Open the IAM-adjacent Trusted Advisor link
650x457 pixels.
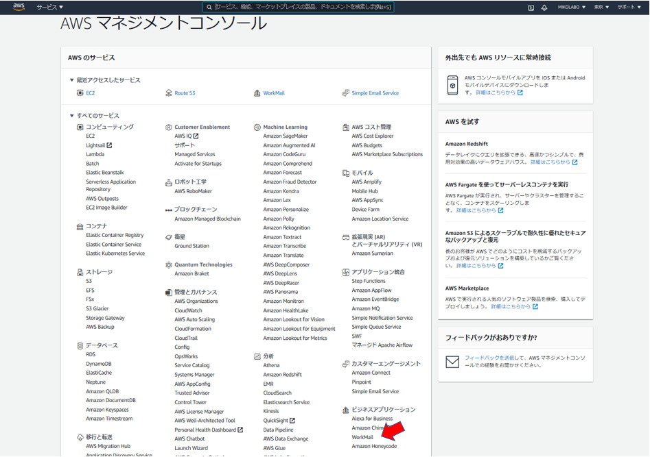coord(192,393)
